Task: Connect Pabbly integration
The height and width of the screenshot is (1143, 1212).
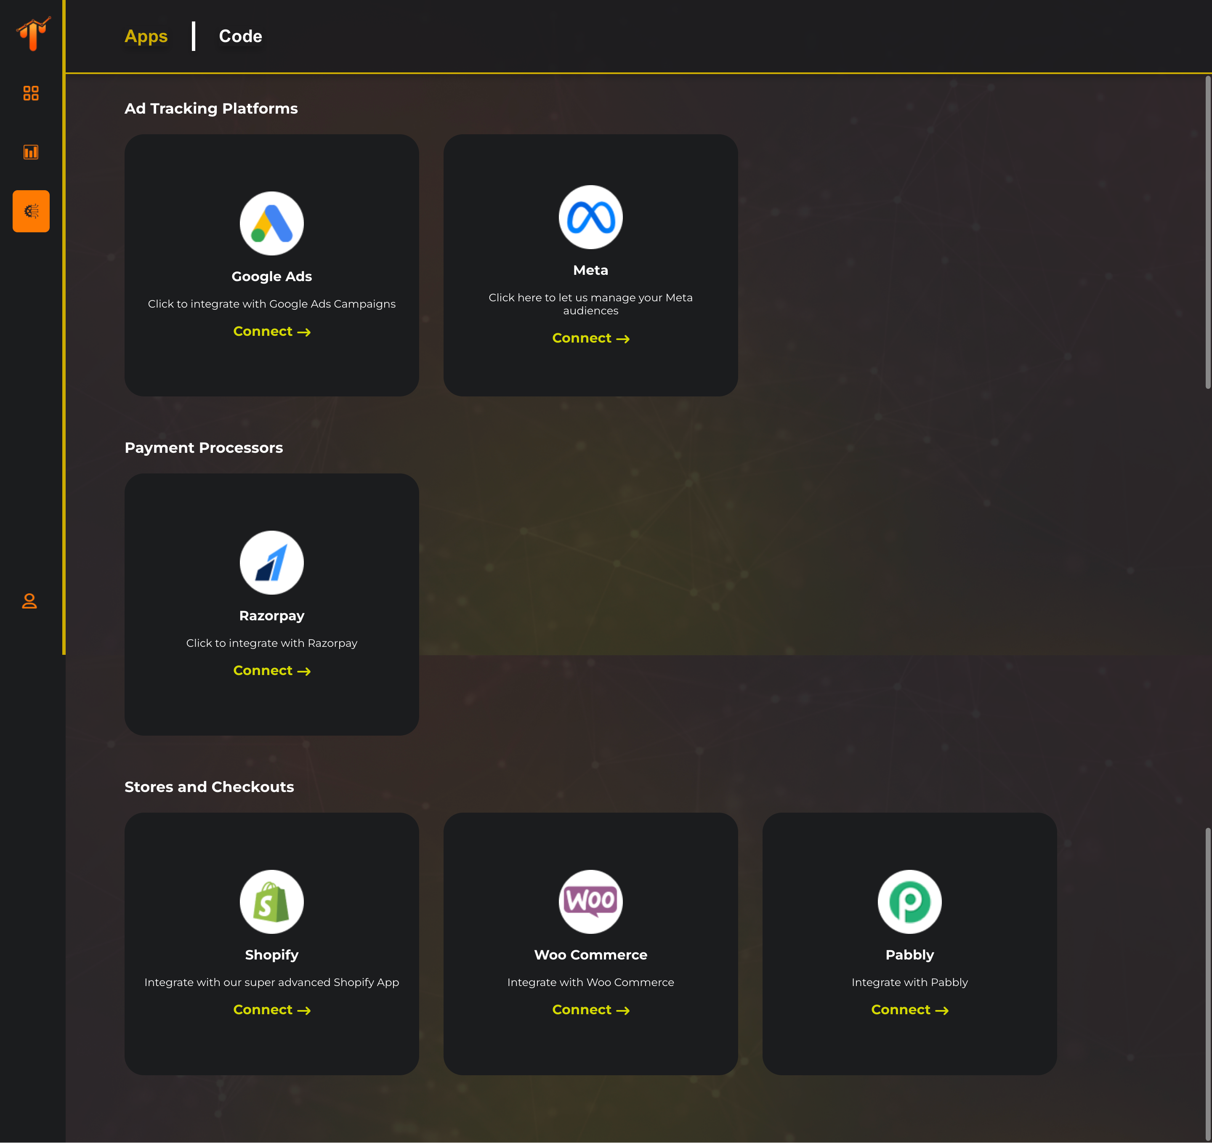Action: tap(909, 1010)
